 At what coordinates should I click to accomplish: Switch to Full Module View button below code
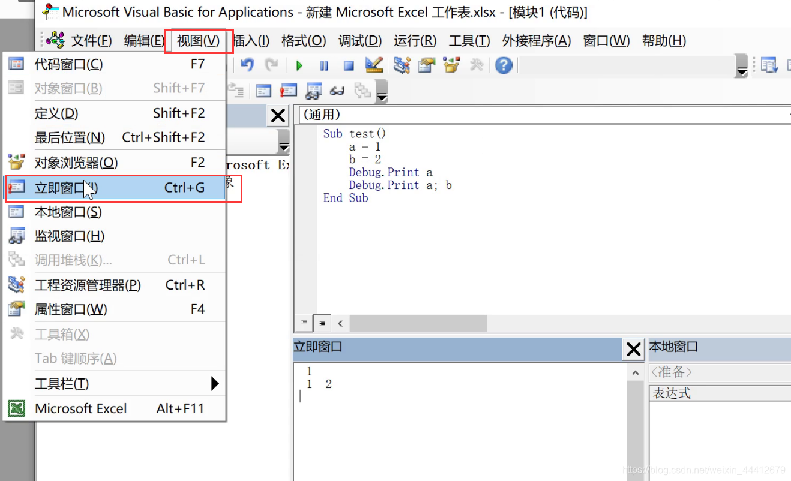pos(322,323)
